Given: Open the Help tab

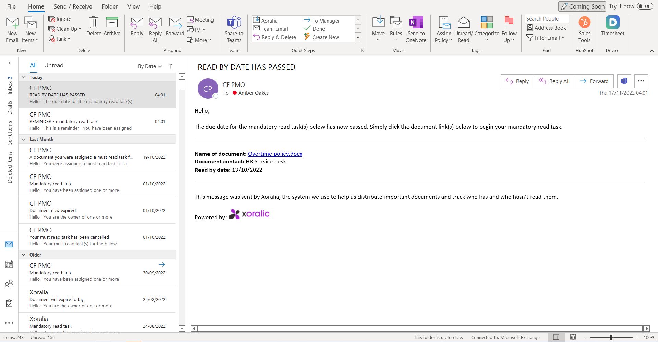Looking at the screenshot, I should pyautogui.click(x=155, y=6).
